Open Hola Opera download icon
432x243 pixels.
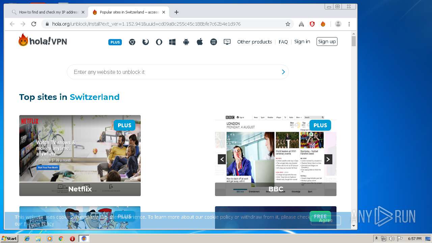tap(159, 42)
